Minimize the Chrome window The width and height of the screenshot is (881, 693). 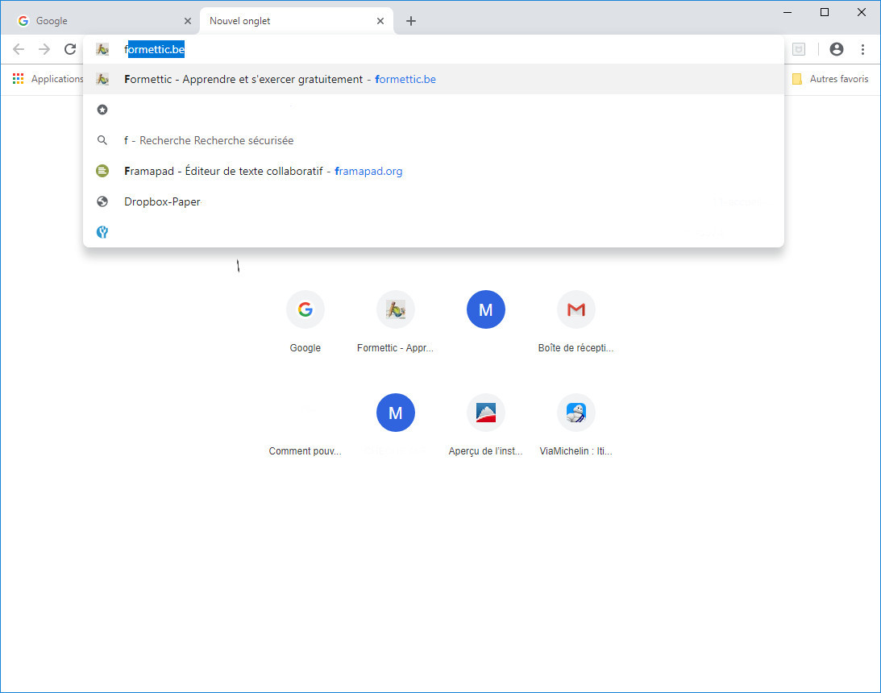click(787, 12)
